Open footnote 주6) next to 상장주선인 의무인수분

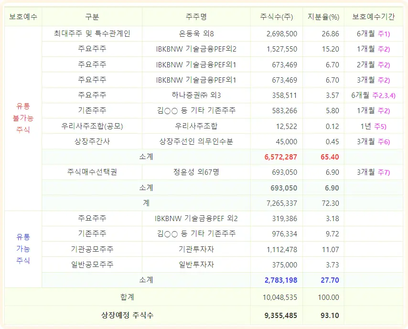382,140
